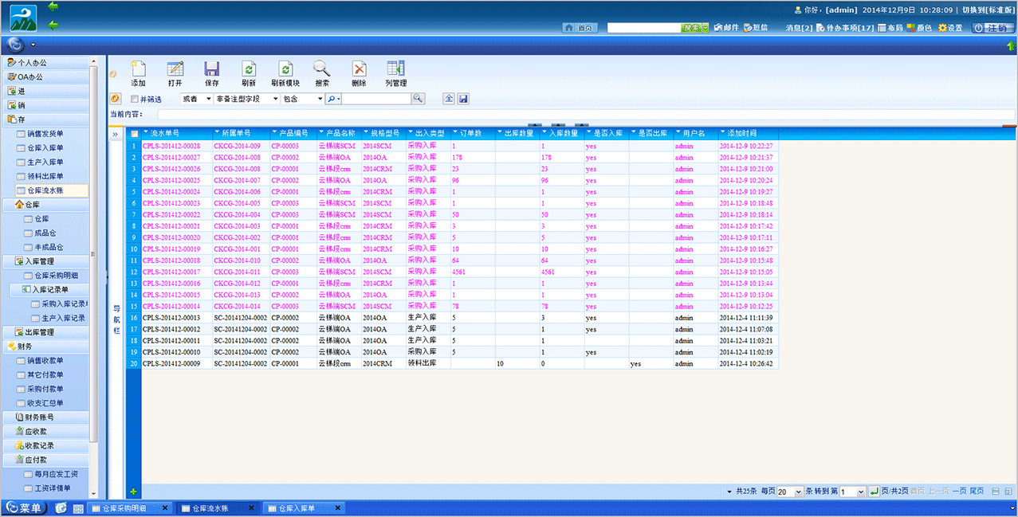The height and width of the screenshot is (517, 1018).
Task: Click the 首页 home button
Action: (580, 28)
